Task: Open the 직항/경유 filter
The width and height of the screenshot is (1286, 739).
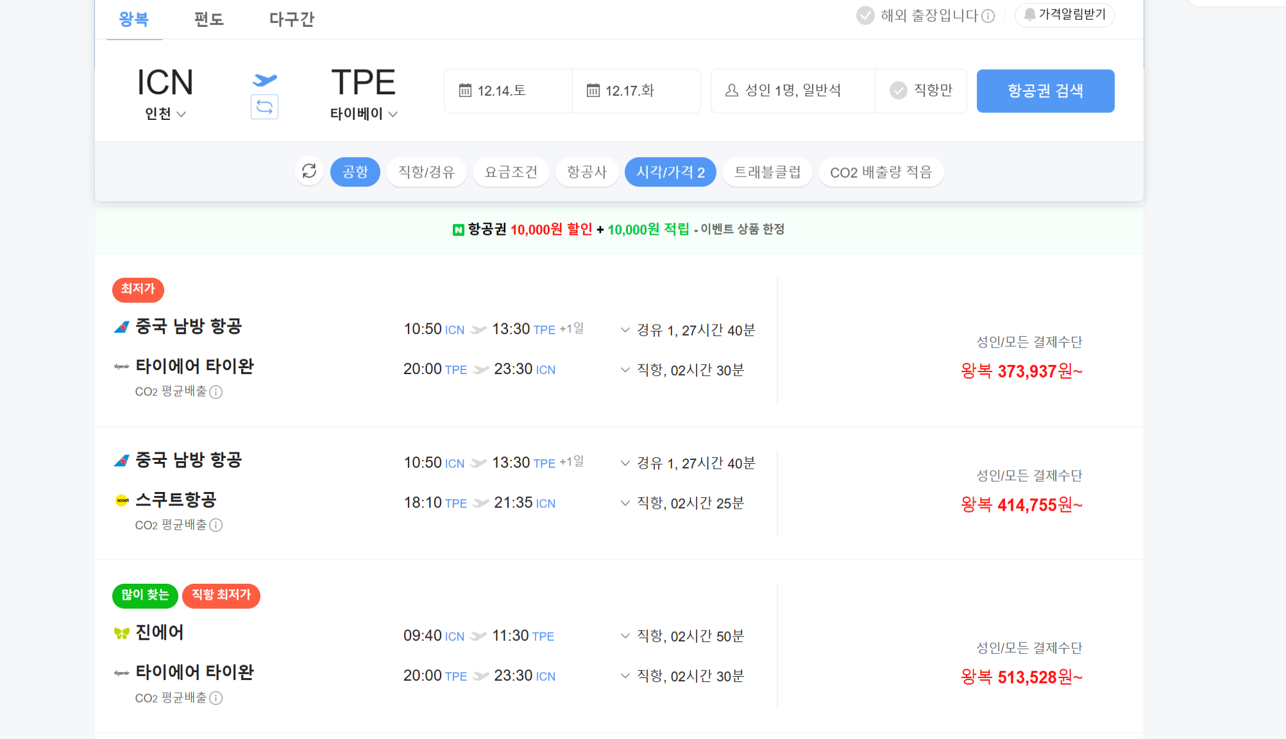Action: click(x=427, y=172)
